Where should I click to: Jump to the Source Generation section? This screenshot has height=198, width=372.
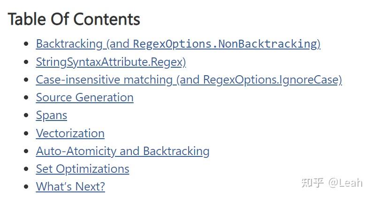[x=85, y=97]
